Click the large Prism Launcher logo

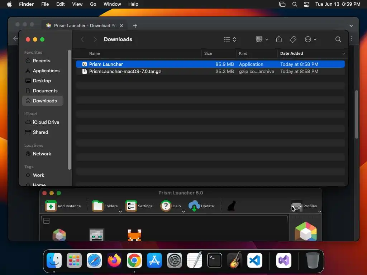306,232
